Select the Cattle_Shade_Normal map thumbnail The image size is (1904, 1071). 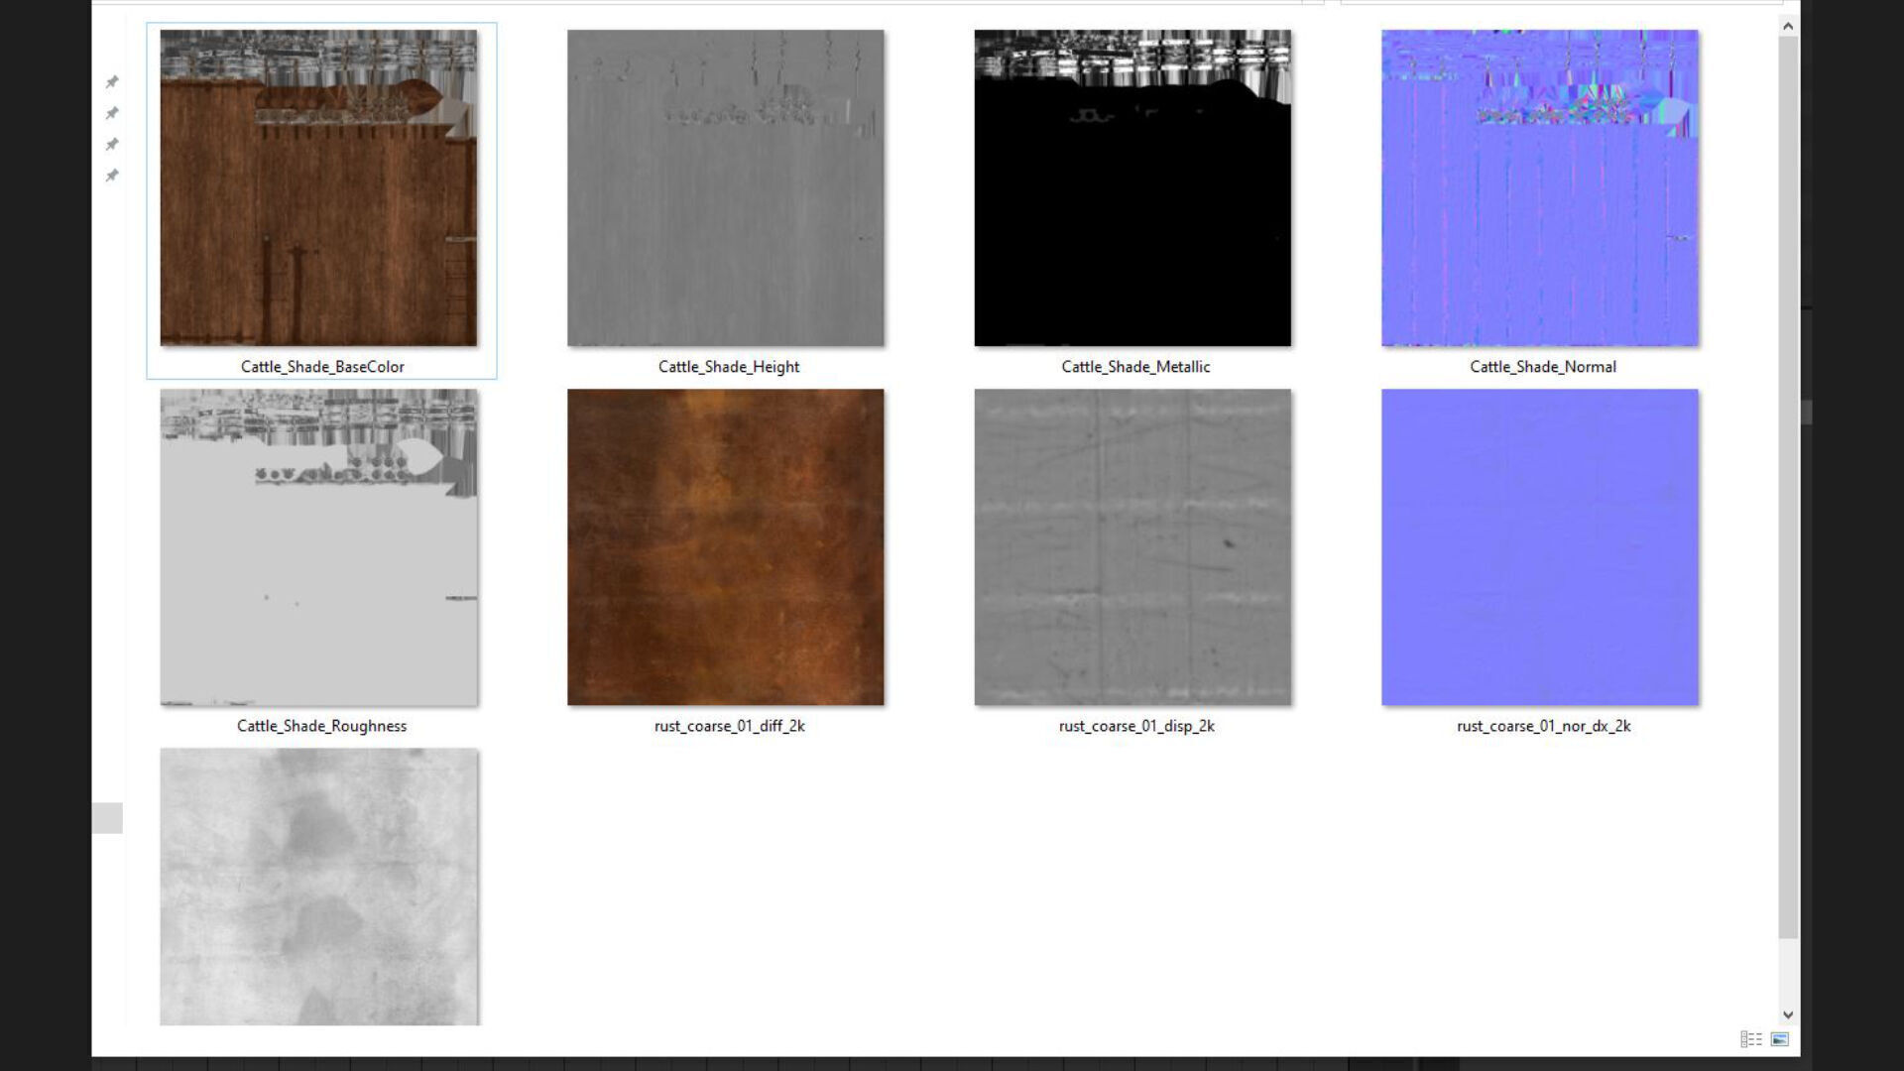pyautogui.click(x=1539, y=187)
